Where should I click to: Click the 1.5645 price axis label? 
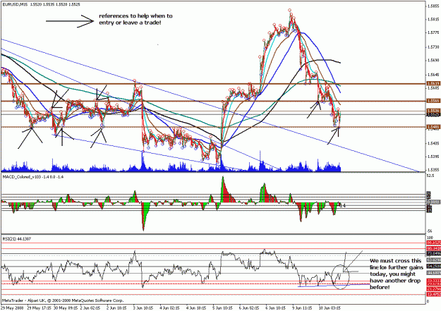tap(433, 75)
